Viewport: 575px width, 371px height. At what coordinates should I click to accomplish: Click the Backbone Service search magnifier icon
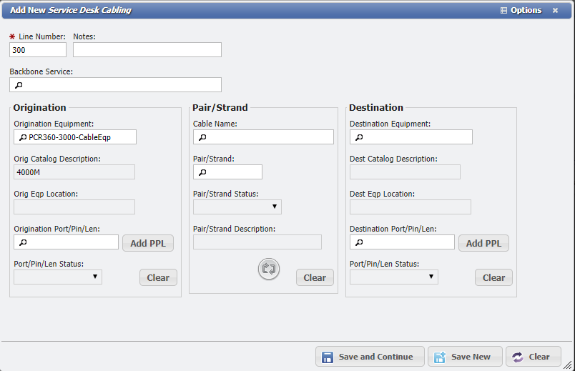click(x=19, y=85)
